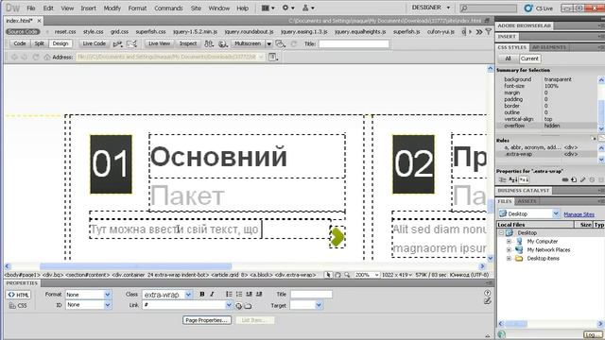Switch to Code view
605x340 pixels.
coord(20,43)
